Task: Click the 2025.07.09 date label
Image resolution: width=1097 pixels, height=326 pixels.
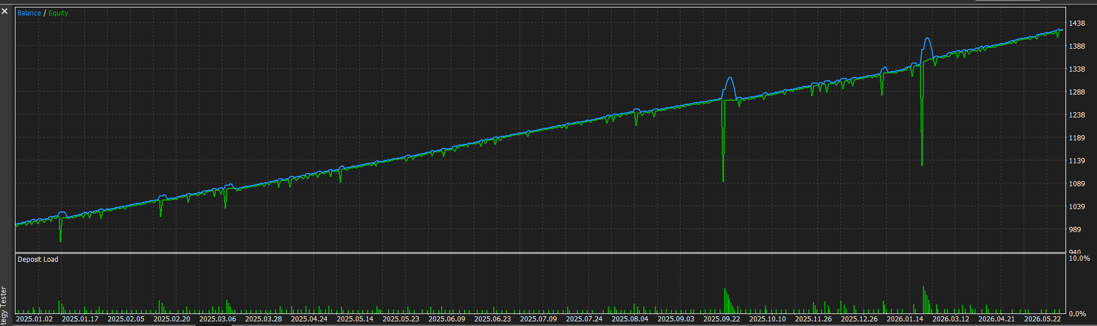Action: tap(538, 319)
